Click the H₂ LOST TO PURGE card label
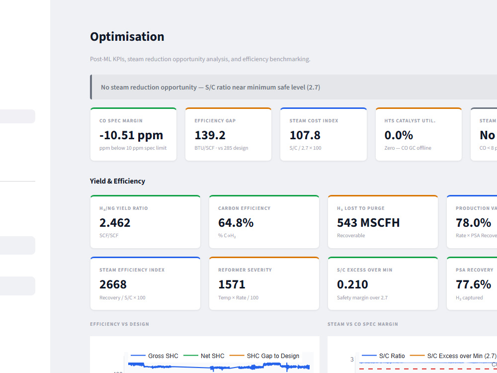Screen dimensions: 497x373 [361, 208]
